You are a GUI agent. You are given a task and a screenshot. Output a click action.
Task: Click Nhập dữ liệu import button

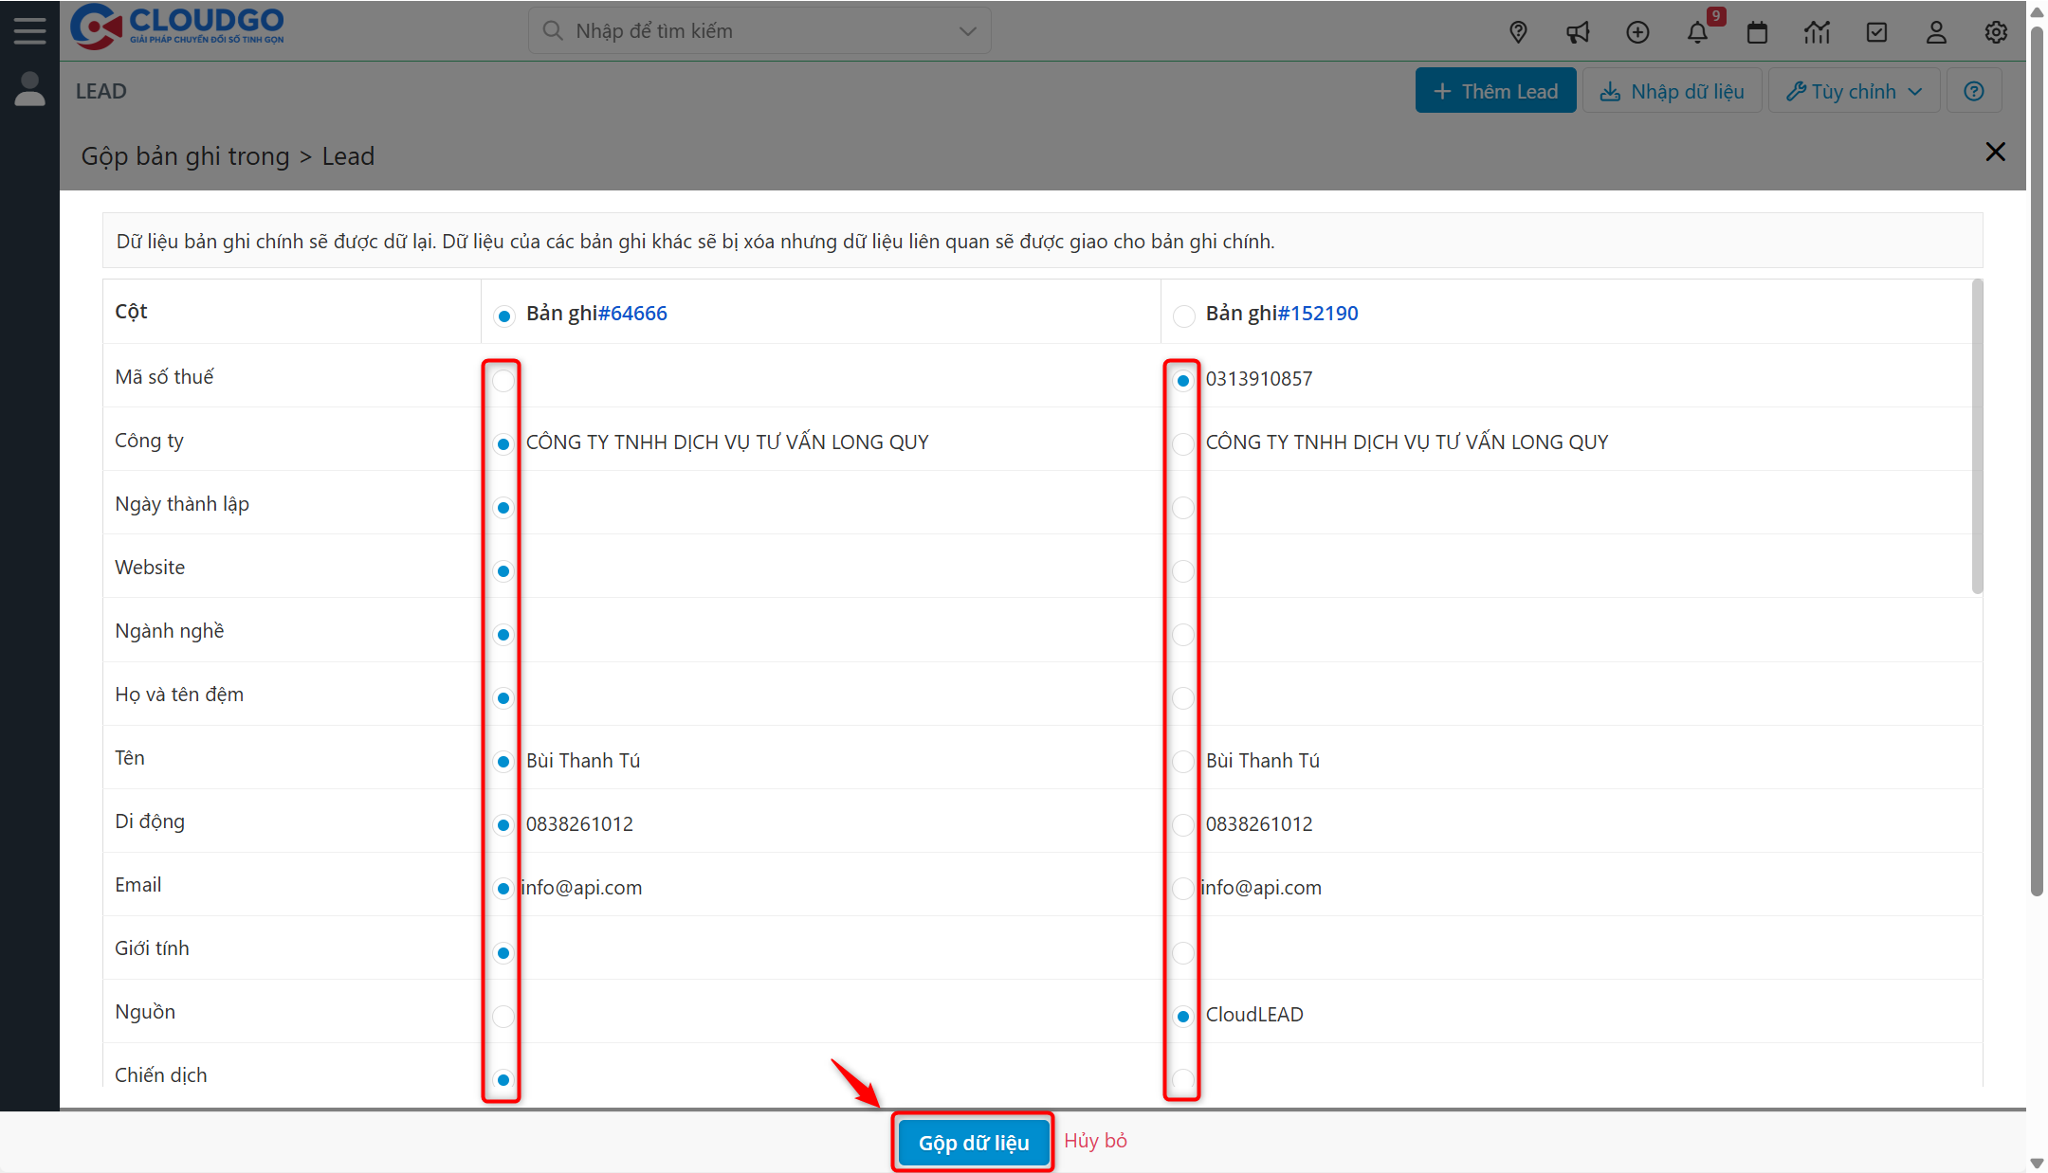point(1673,91)
